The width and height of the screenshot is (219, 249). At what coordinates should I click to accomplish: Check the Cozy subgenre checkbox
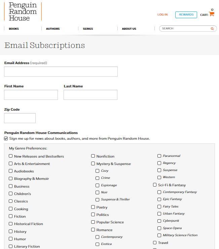click(97, 171)
